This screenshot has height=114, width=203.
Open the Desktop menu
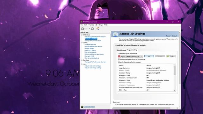click(91, 25)
